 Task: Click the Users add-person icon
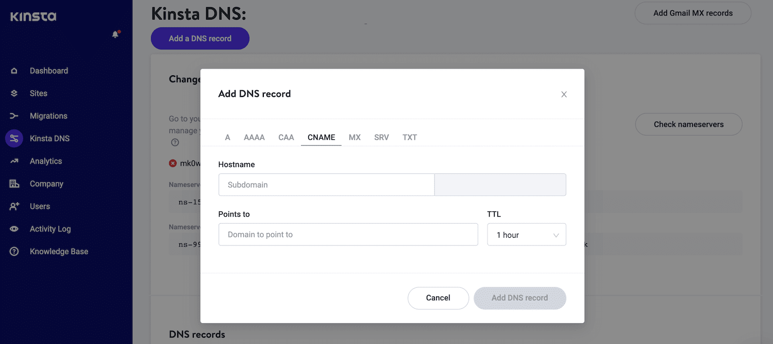point(14,206)
